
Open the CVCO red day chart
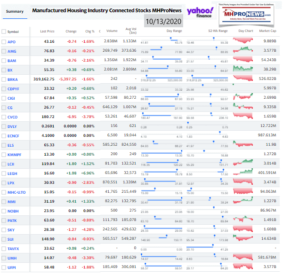pos(243,116)
